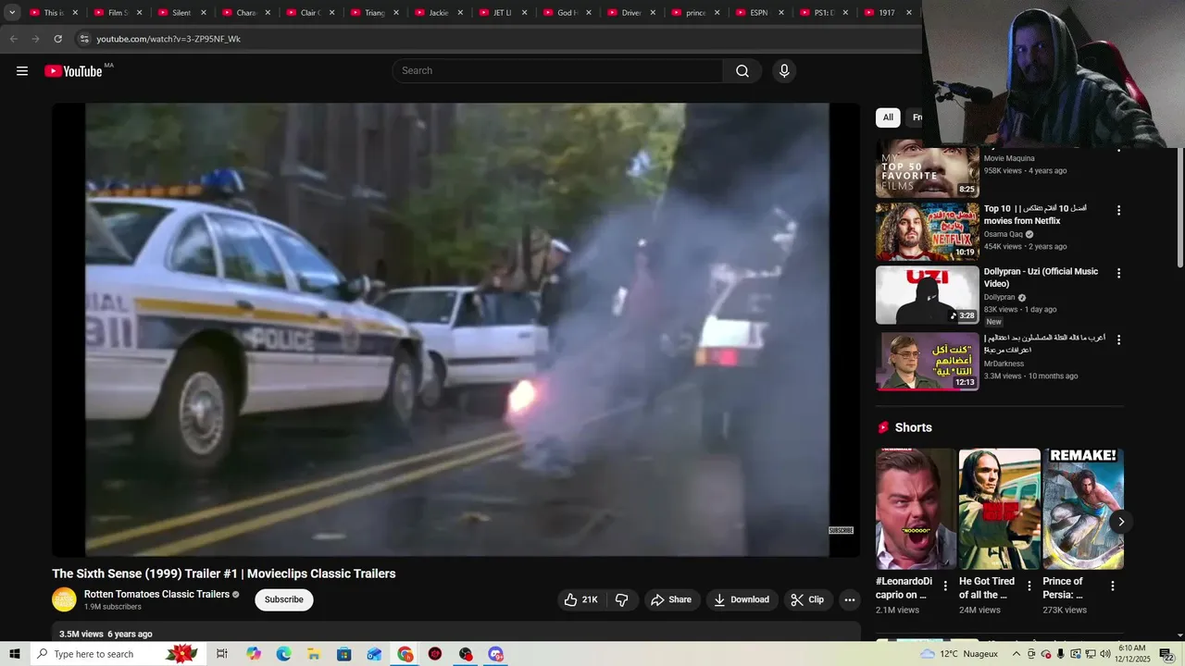The width and height of the screenshot is (1185, 666).
Task: Switch to the prince tab
Action: pos(696,13)
